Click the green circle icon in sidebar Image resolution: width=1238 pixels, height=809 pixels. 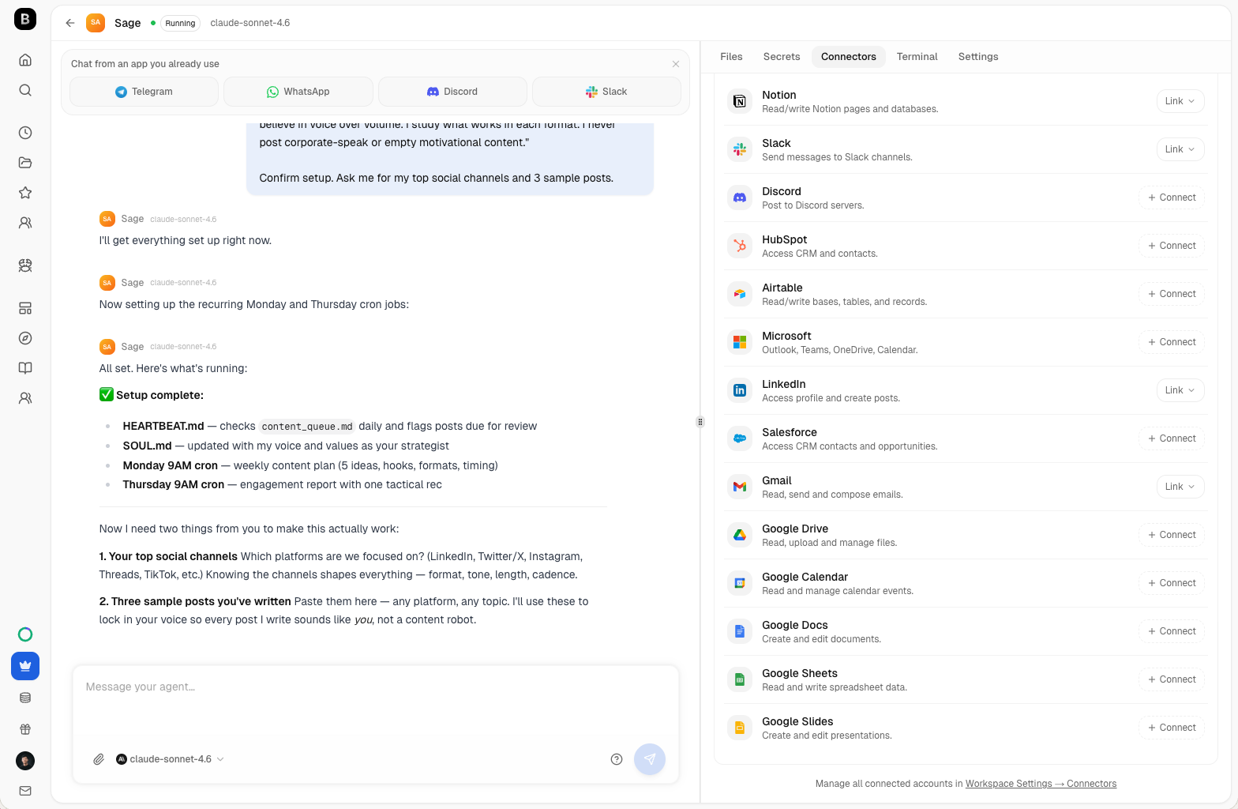pyautogui.click(x=25, y=634)
